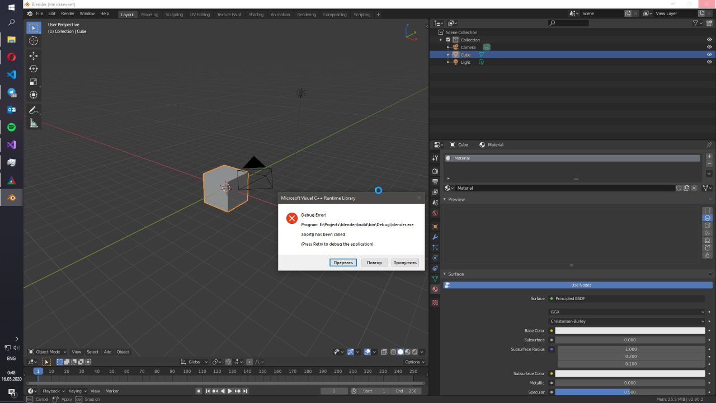Switch to wireframe viewport shading
The width and height of the screenshot is (716, 403).
point(393,352)
